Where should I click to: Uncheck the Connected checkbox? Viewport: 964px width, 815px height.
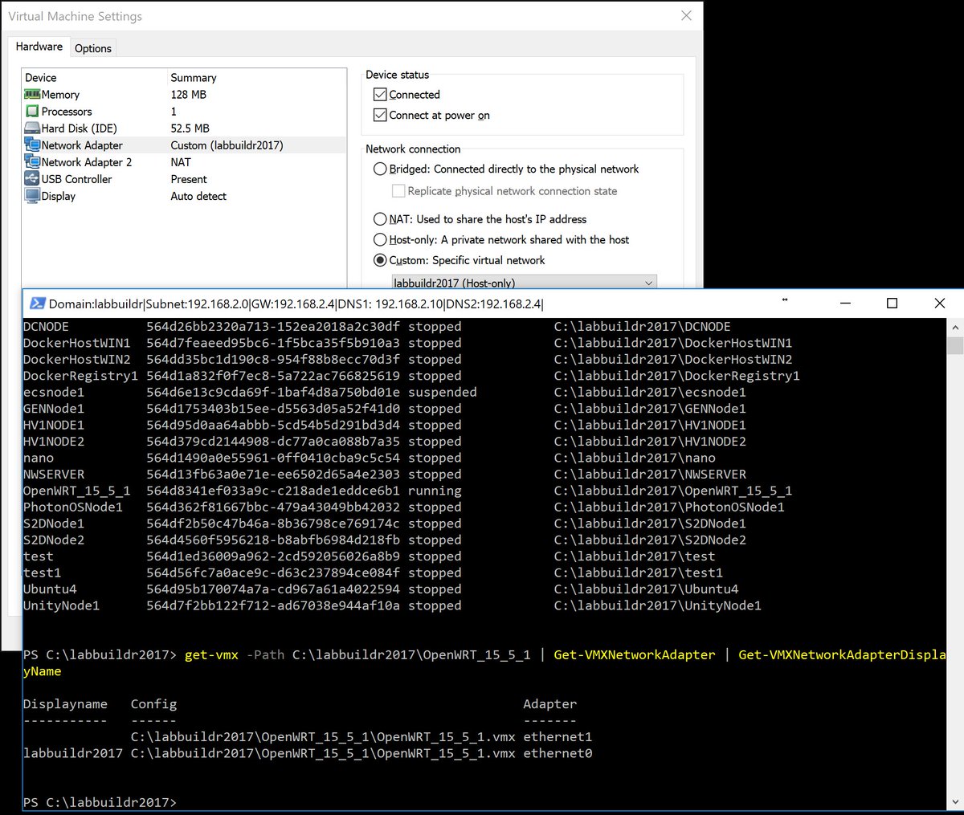click(380, 95)
